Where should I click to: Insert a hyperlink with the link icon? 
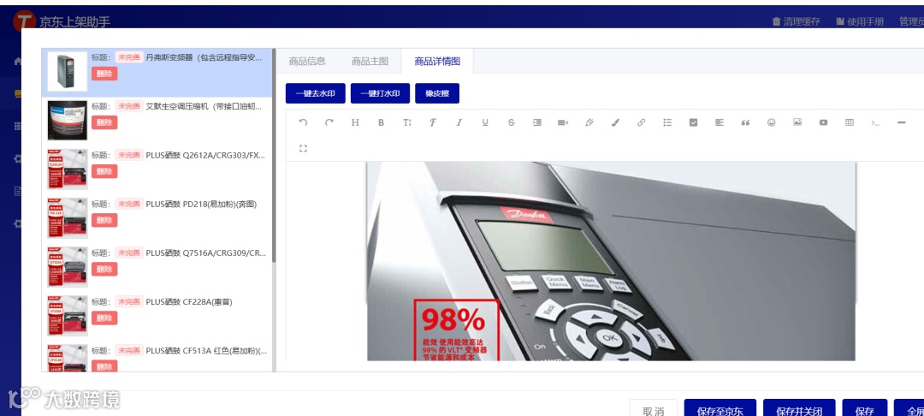click(x=641, y=122)
